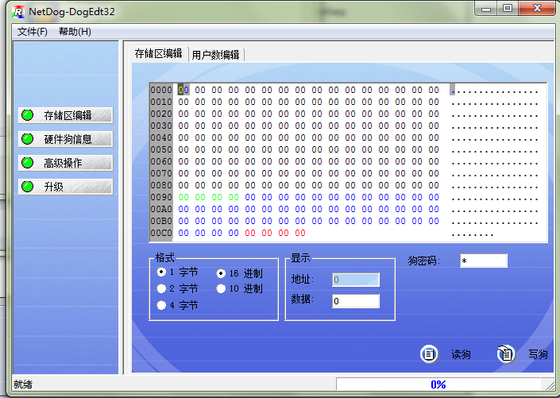The image size is (560, 398).
Task: Click the 就绪 status bar text
Action: pyautogui.click(x=23, y=384)
